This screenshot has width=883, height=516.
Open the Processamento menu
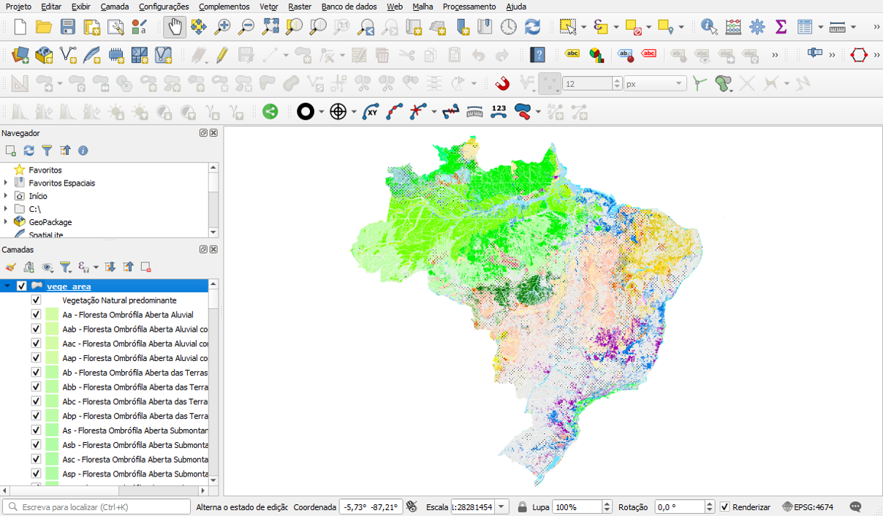point(469,7)
